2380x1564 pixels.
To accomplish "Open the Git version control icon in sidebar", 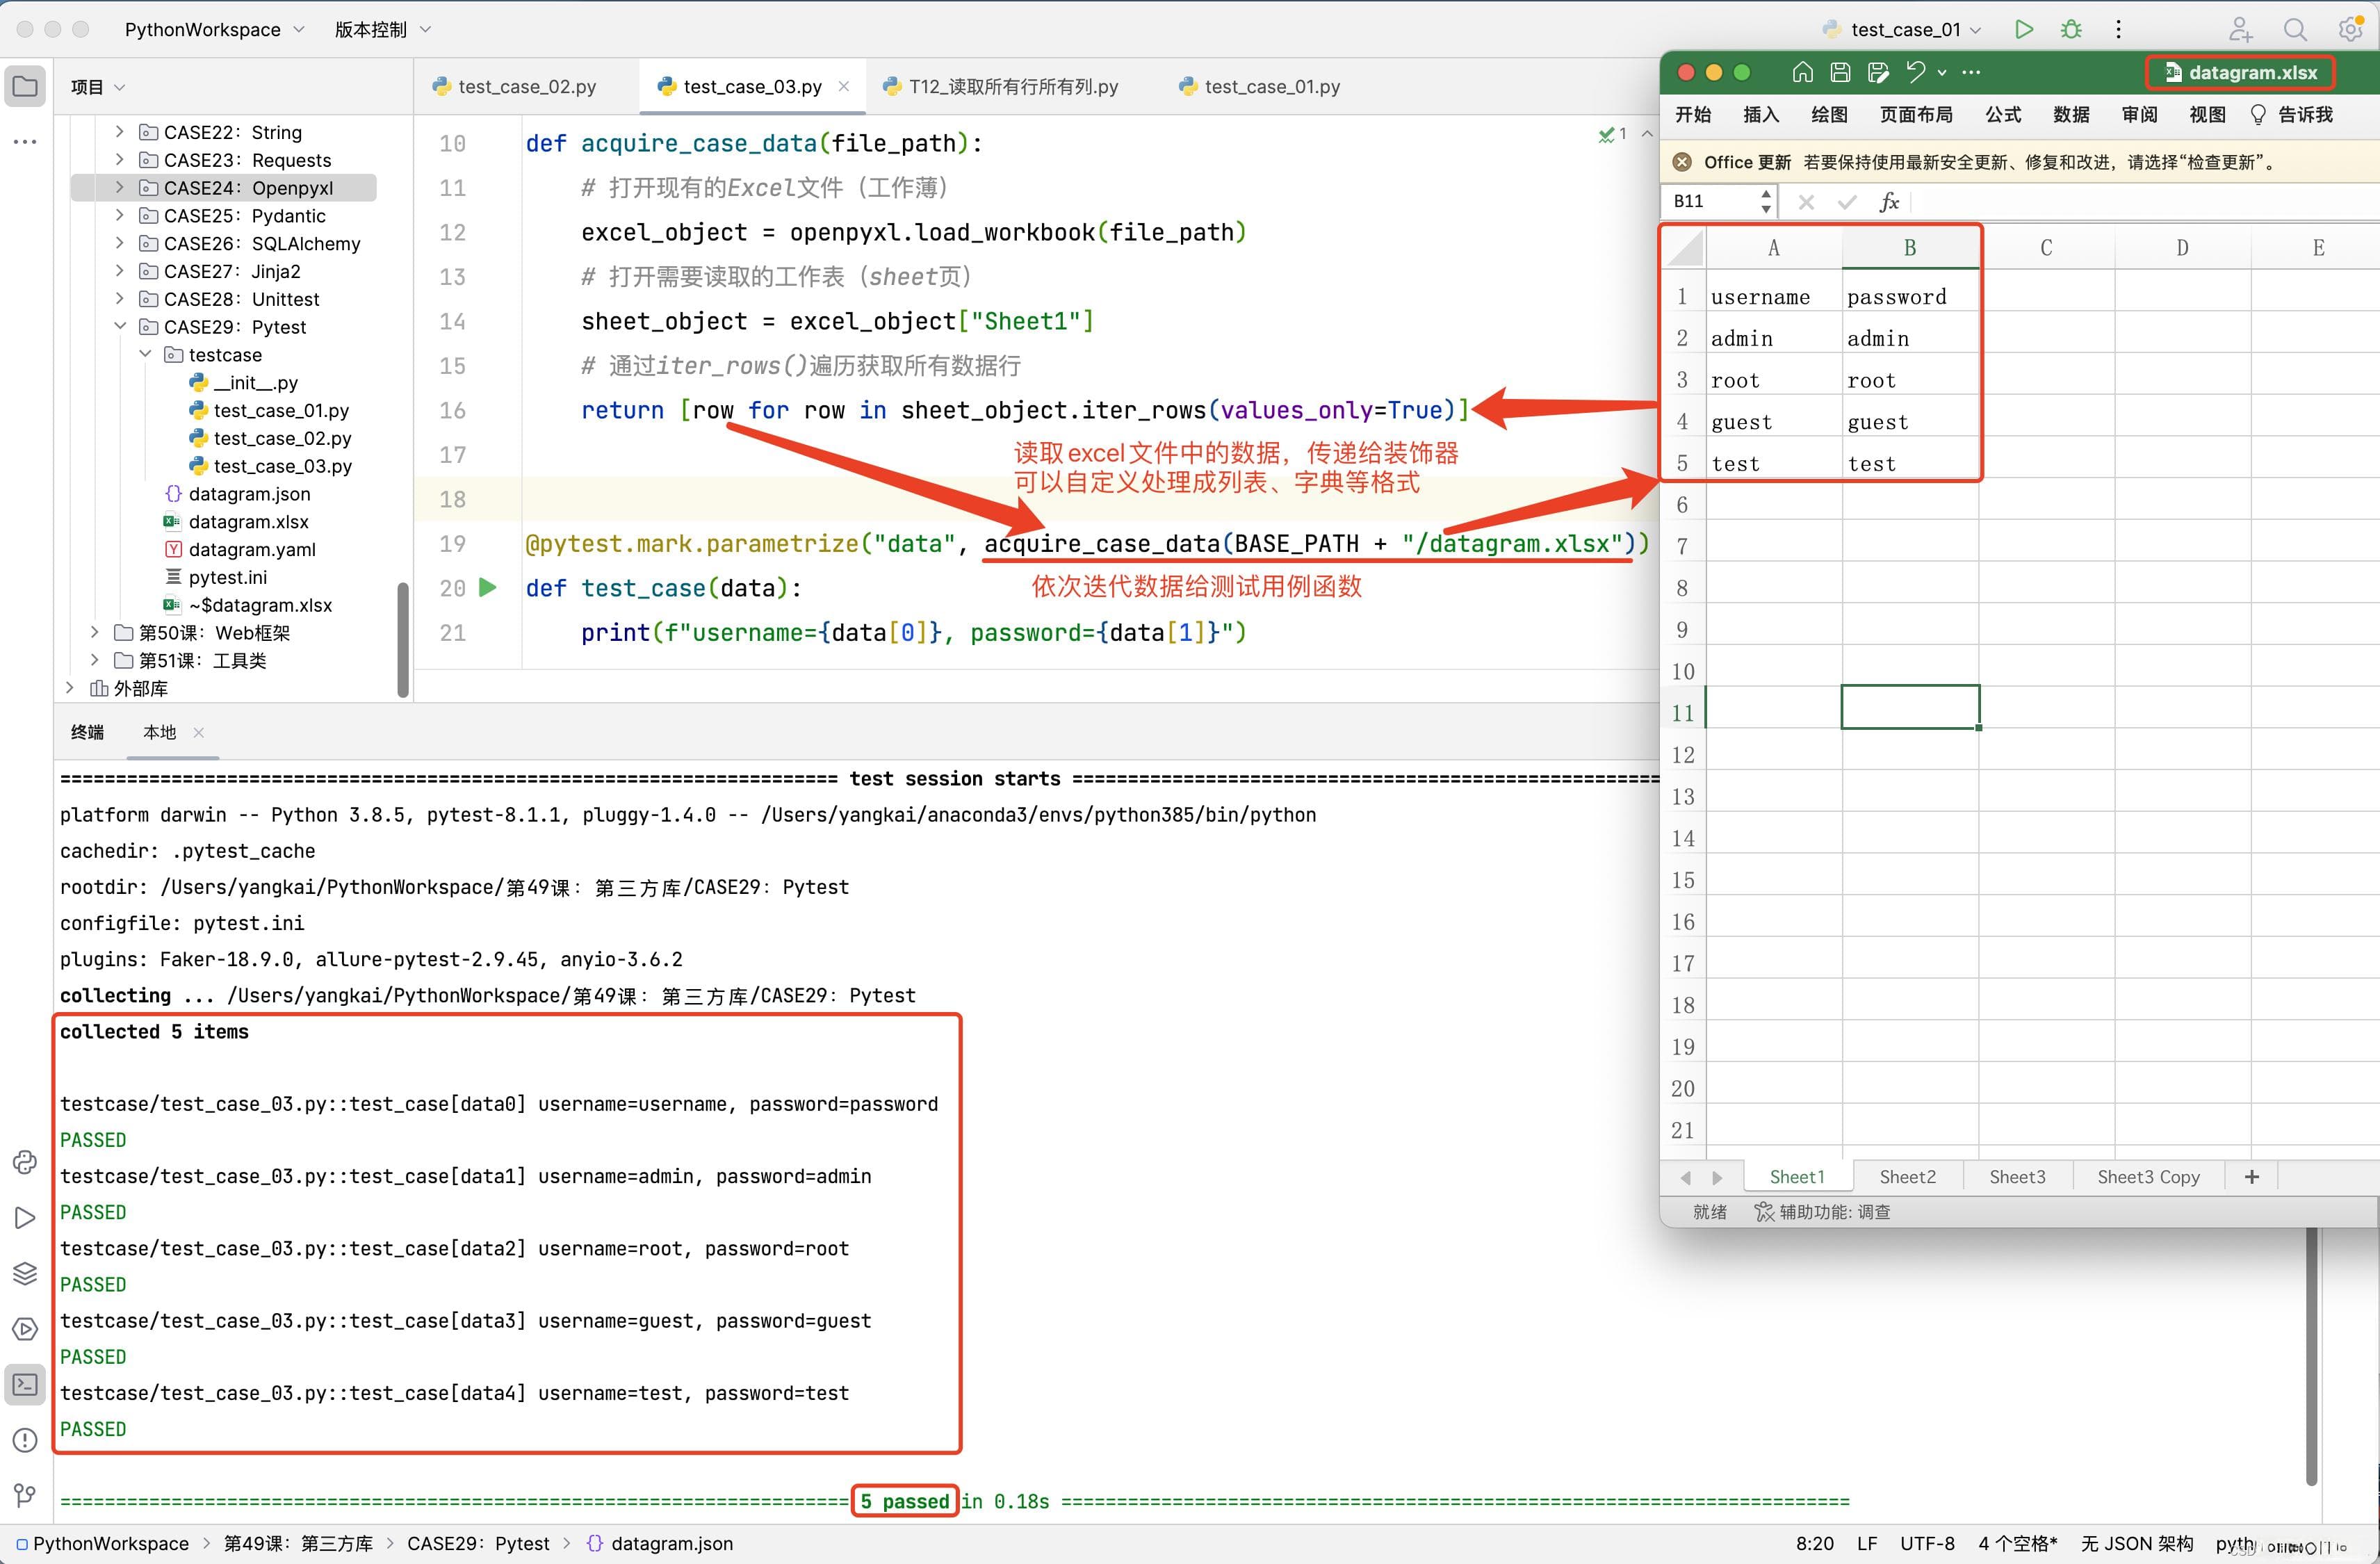I will tap(25, 1496).
